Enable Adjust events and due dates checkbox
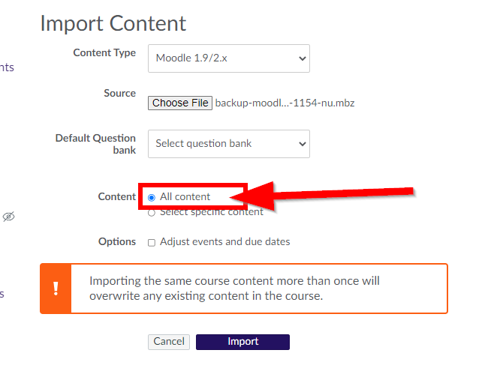Image resolution: width=494 pixels, height=383 pixels. click(x=152, y=242)
